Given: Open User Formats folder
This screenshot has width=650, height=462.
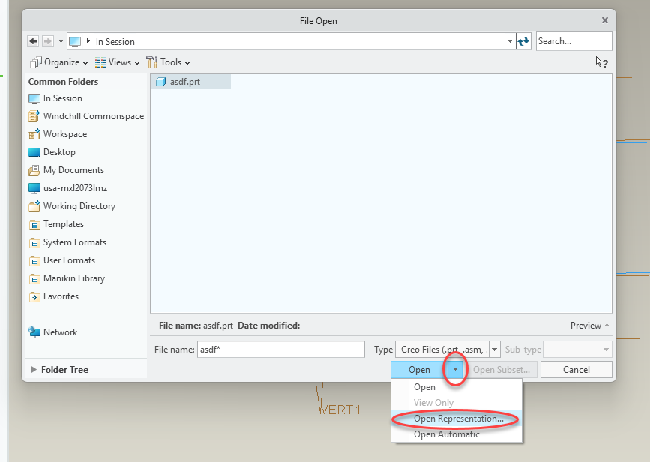Looking at the screenshot, I should click(x=61, y=260).
